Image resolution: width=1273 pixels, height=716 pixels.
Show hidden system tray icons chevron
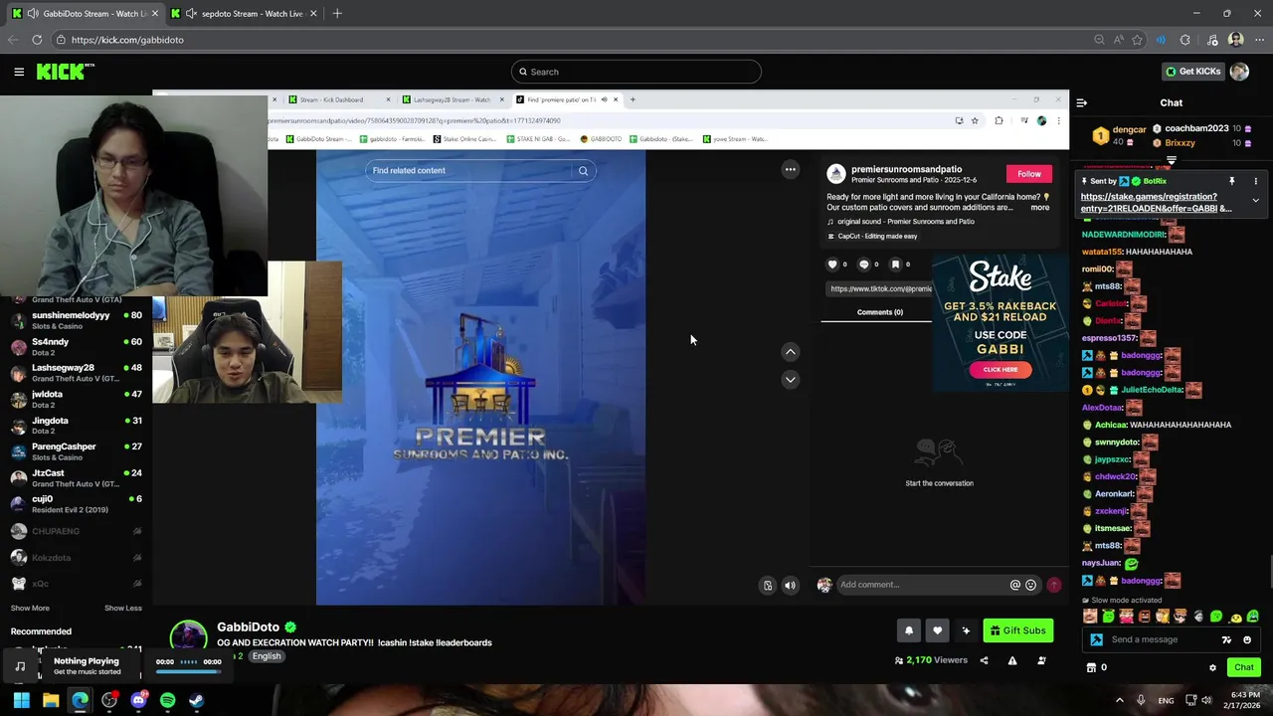[x=1119, y=700]
